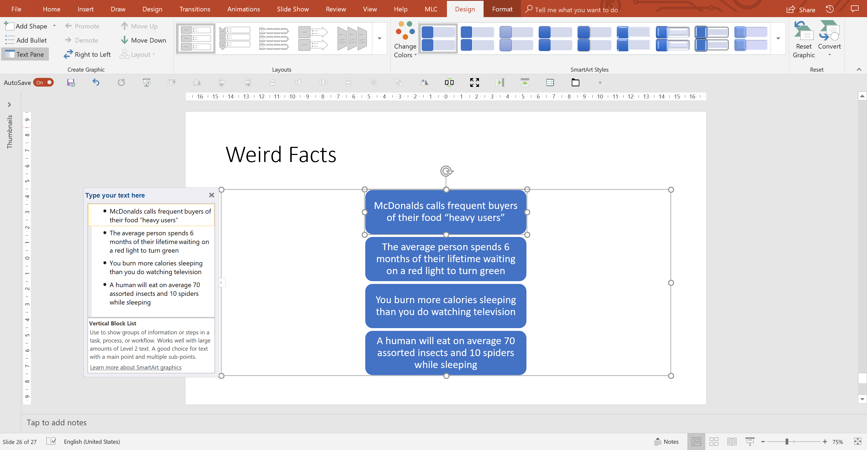Click the Save icon in quick access toolbar

(x=71, y=83)
